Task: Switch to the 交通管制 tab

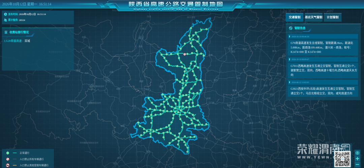Action: (x=295, y=17)
